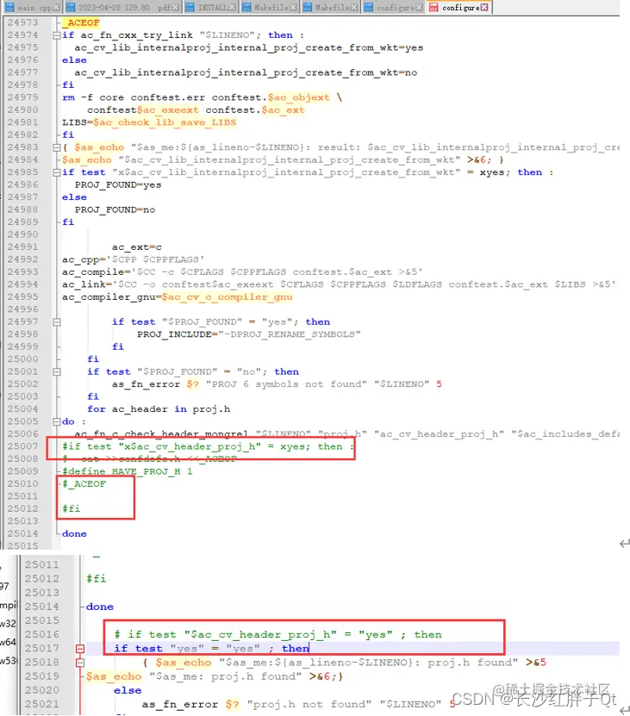Click the _ACEOF text on line 24973
Screen dimensions: 630x716
81,22
